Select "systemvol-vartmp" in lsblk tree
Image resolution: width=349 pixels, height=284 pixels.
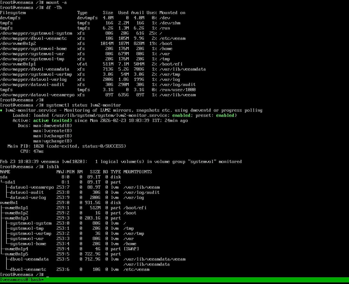(x=31, y=233)
